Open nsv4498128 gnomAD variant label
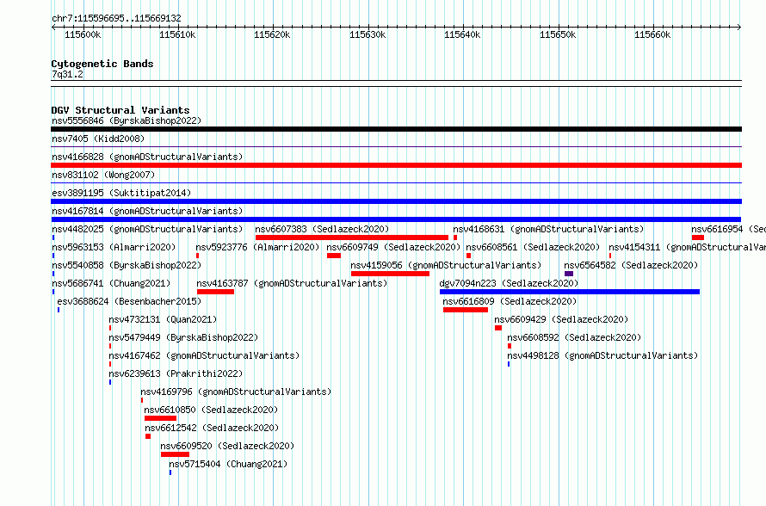Image resolution: width=766 pixels, height=506 pixels. [602, 355]
